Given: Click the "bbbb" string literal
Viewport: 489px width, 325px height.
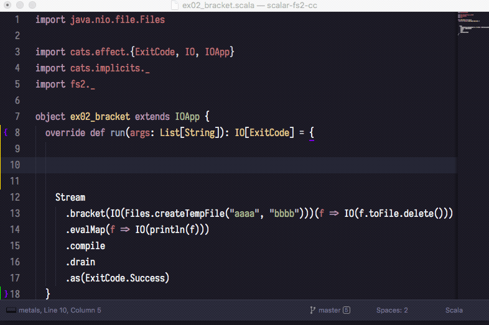Looking at the screenshot, I should (284, 213).
